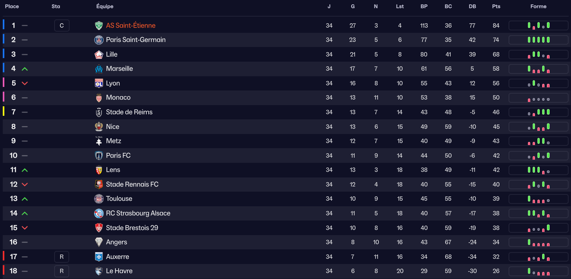
Task: Click the Auxerre club badge
Action: coord(99,257)
